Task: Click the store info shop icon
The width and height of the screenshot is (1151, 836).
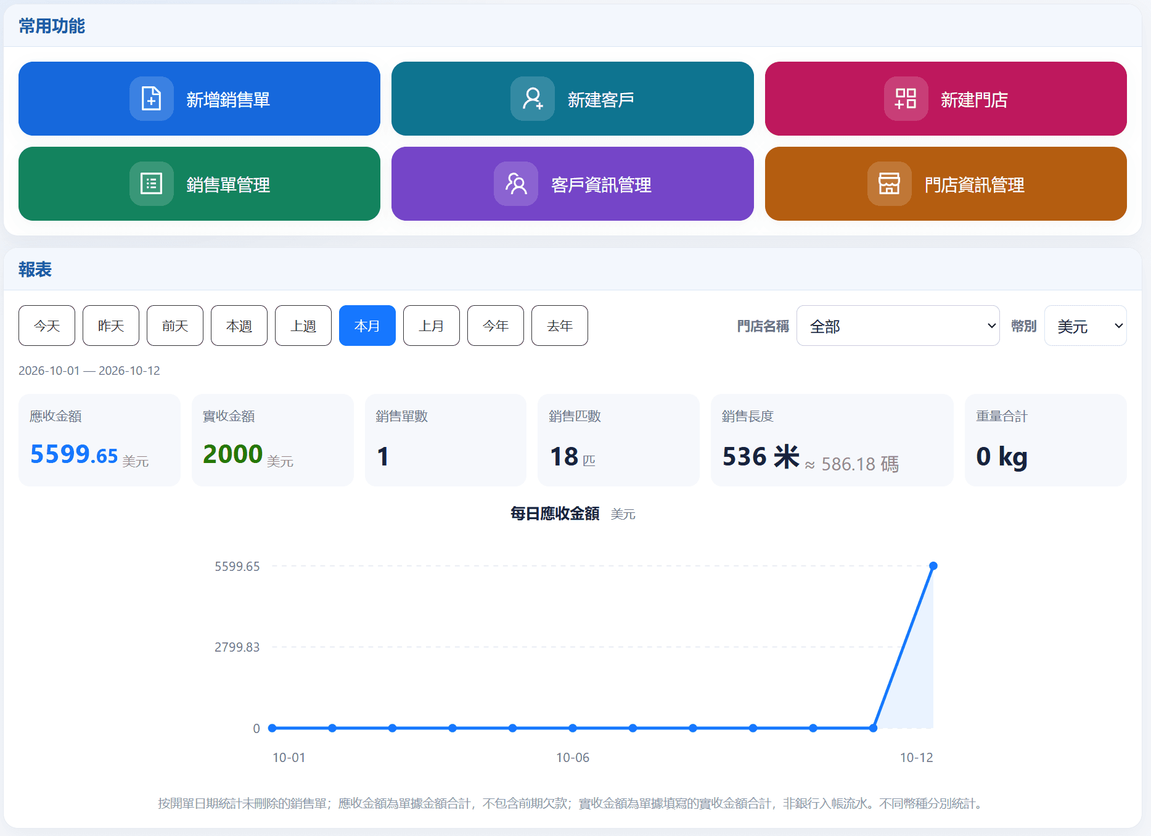Action: click(x=889, y=184)
